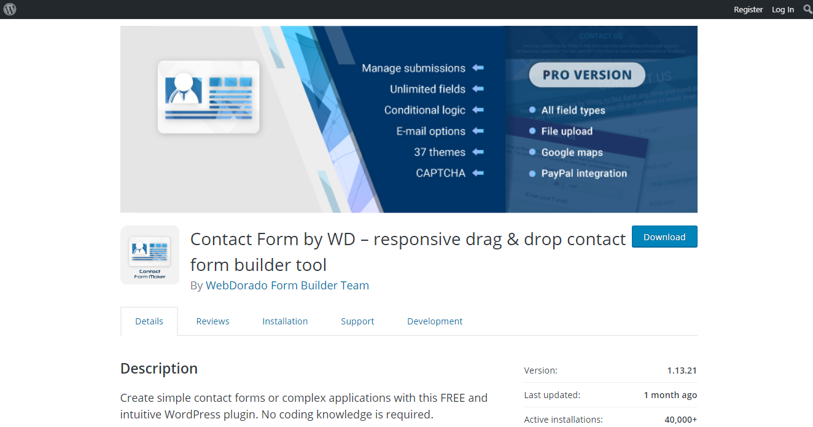Click 'Conditional logic' text in banner
Screen dimensions: 813x427
click(425, 110)
